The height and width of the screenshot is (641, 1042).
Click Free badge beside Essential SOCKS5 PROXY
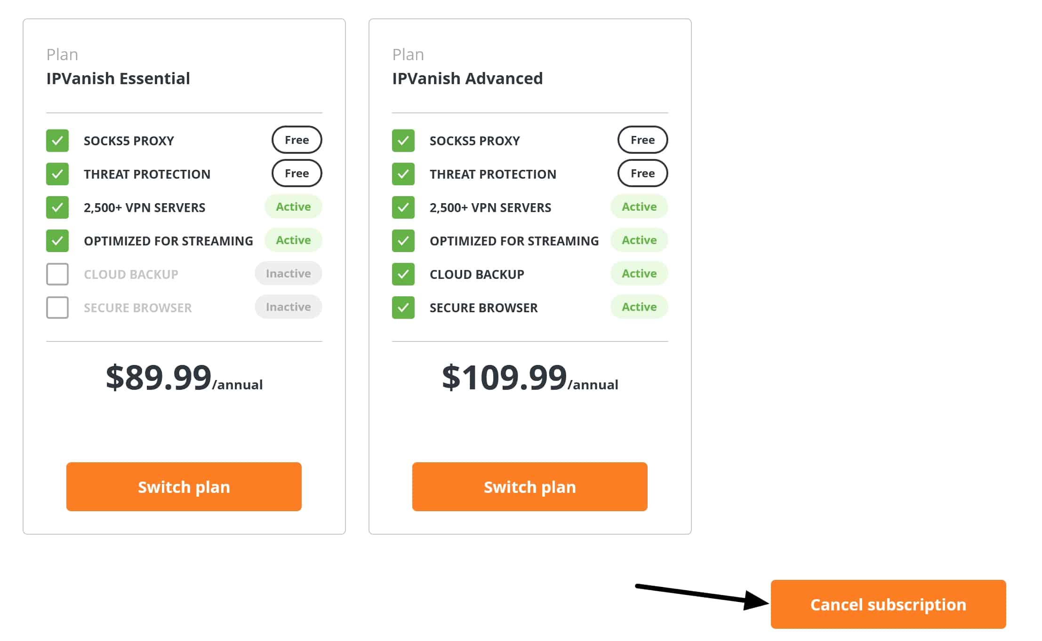297,140
